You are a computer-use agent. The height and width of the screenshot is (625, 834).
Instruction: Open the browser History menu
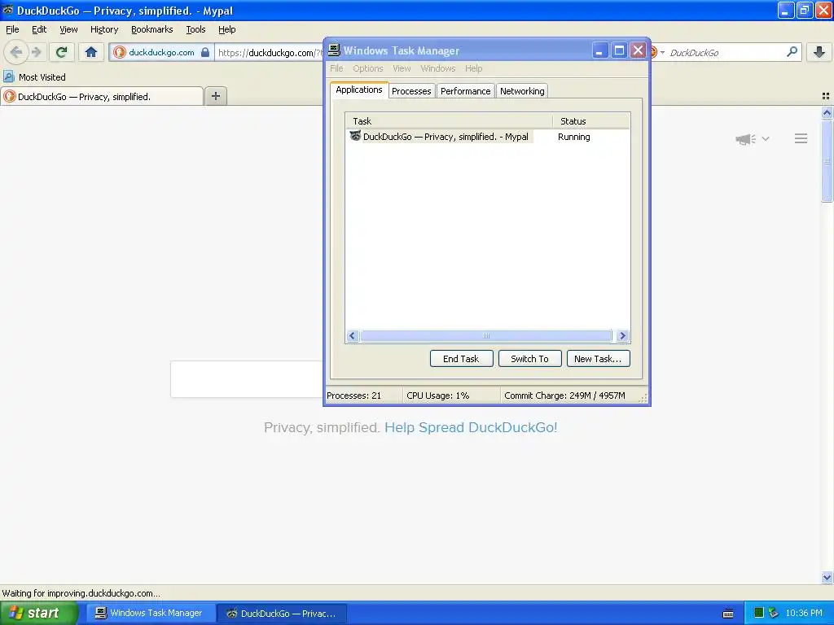click(x=103, y=29)
